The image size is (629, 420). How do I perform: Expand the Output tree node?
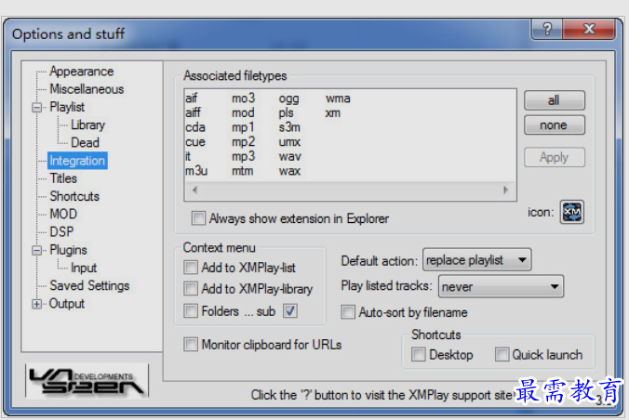(36, 304)
